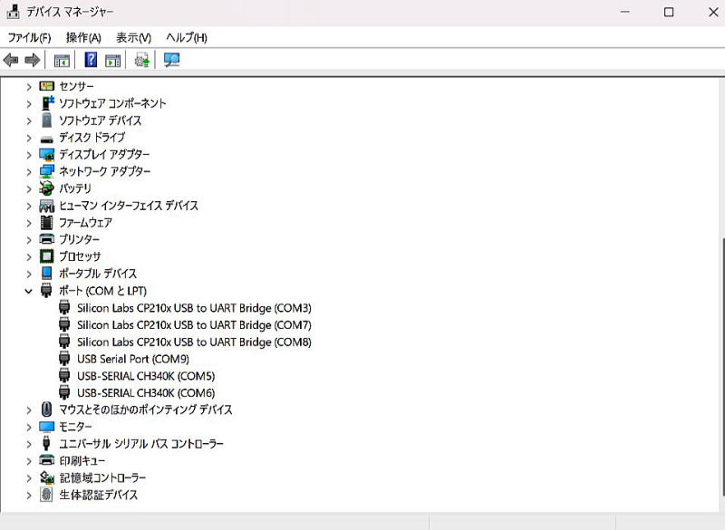This screenshot has width=725, height=530.
Task: Toggle the console tree pane icon
Action: click(62, 61)
